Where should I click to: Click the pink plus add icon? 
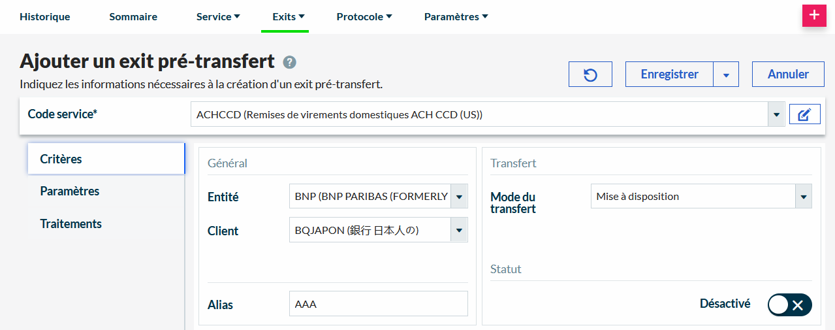[x=813, y=15]
